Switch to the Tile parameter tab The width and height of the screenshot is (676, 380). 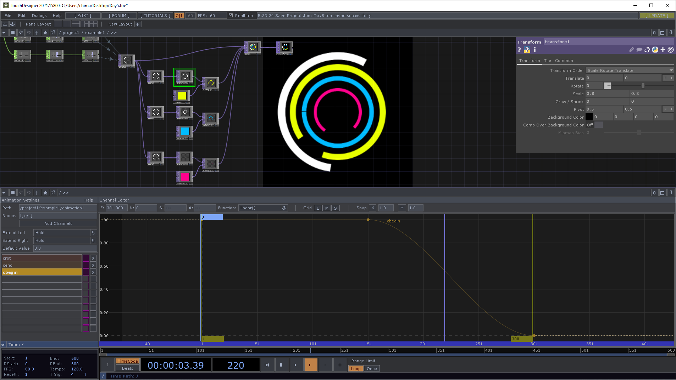(547, 61)
